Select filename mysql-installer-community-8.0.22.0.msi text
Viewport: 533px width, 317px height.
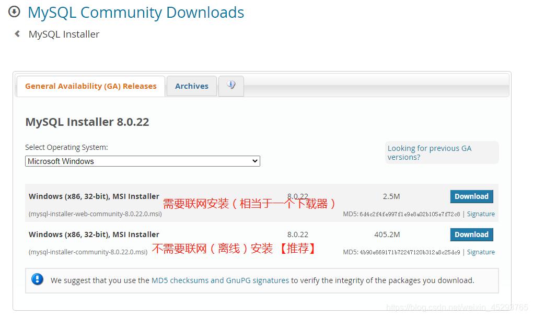click(88, 252)
